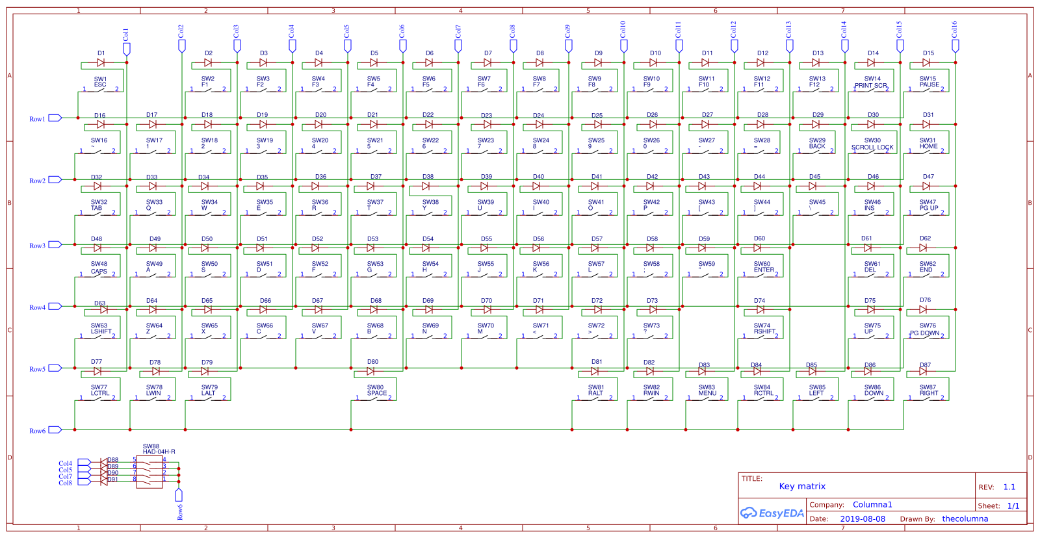Select diode D80 near SPACE switch
Image resolution: width=1040 pixels, height=538 pixels.
coord(370,371)
